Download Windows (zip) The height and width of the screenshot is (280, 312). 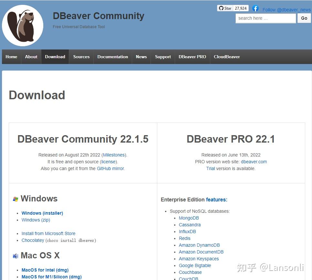point(36,220)
